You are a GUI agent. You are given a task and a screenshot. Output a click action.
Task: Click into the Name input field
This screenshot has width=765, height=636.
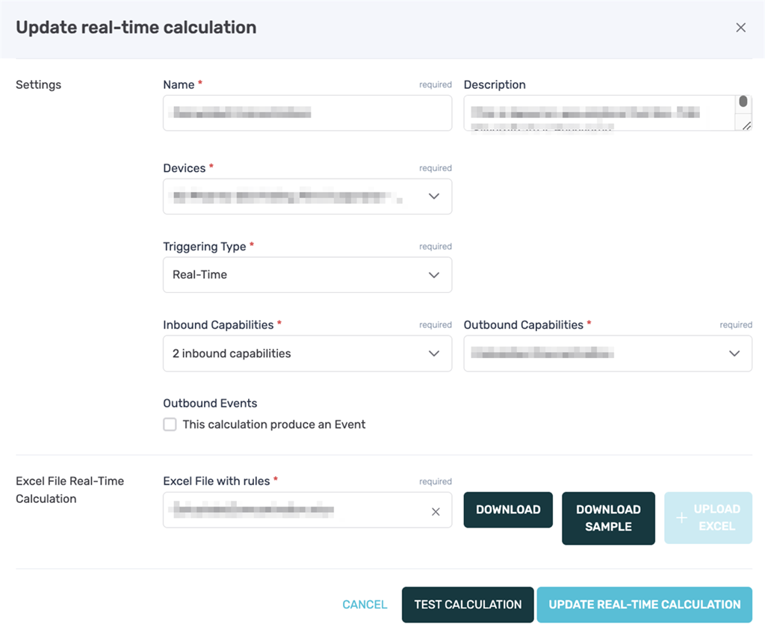(x=307, y=113)
